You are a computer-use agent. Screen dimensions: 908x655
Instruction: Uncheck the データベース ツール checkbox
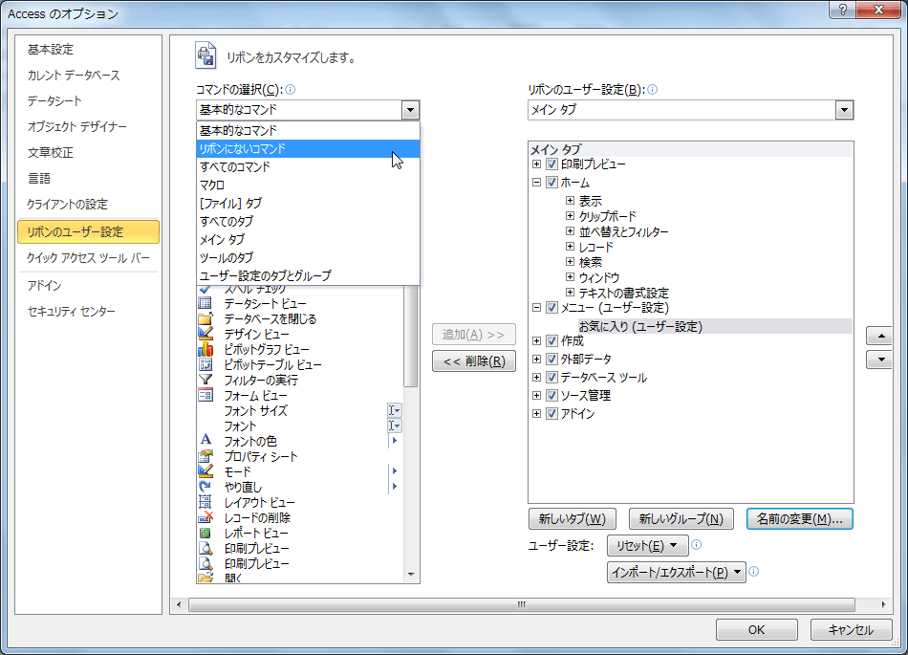[551, 377]
